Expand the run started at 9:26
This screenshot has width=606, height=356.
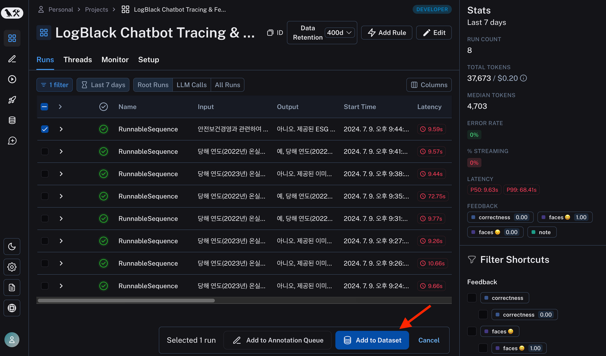(x=61, y=263)
